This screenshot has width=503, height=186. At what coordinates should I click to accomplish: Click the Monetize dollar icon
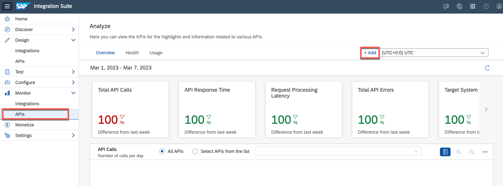pyautogui.click(x=7, y=125)
